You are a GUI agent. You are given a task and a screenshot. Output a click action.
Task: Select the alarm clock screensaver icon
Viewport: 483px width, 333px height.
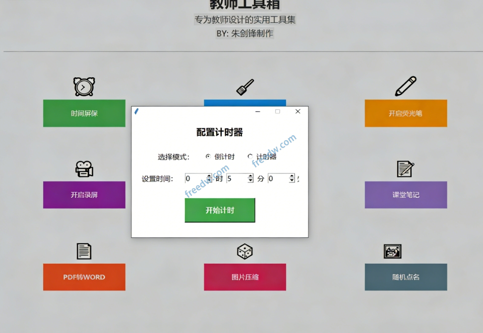coord(84,86)
